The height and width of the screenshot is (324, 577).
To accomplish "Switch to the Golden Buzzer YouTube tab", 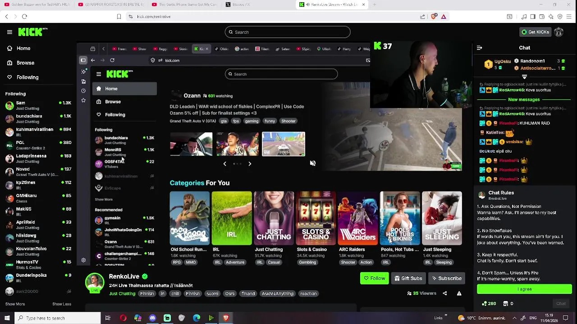I will pyautogui.click(x=37, y=4).
